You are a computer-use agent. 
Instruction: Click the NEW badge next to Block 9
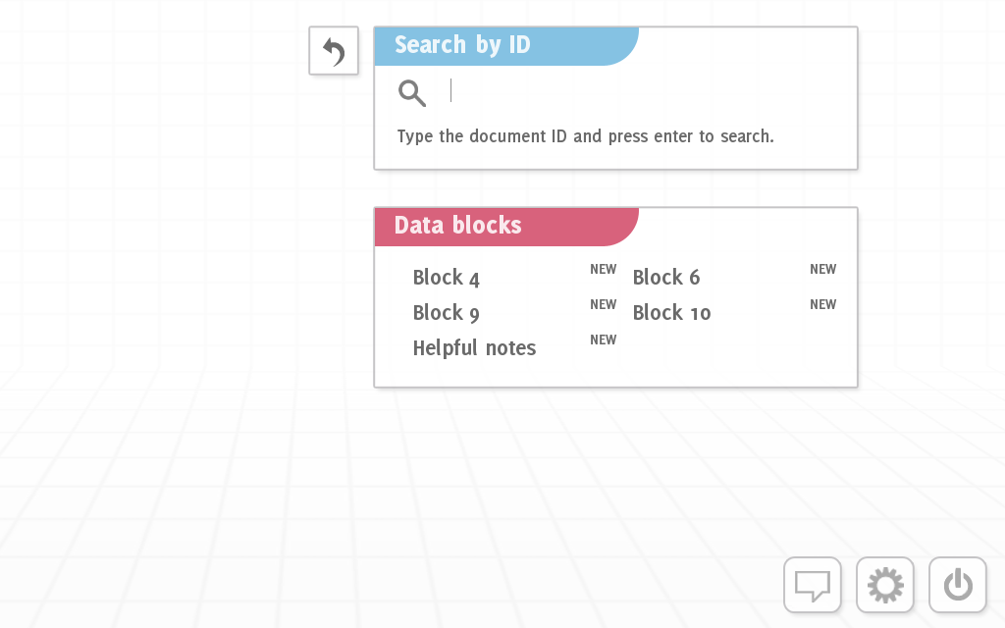(x=603, y=304)
